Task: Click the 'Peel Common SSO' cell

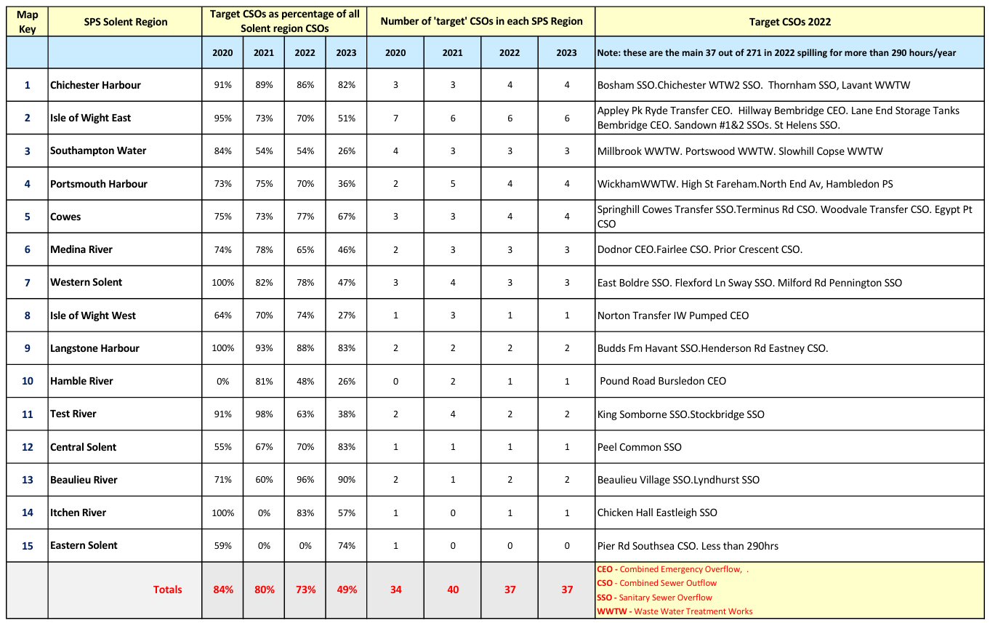Action: pyautogui.click(x=639, y=447)
